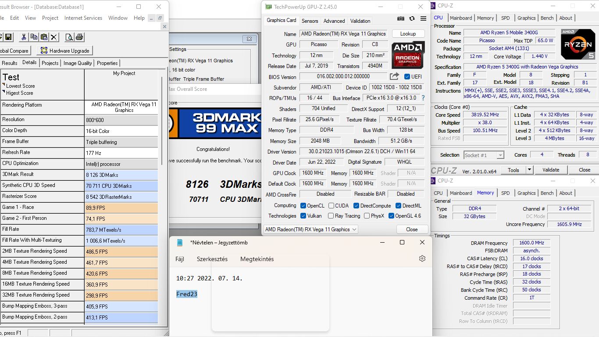Viewport: 599px width, 337px height.
Task: Switch to the Image Quality tab
Action: [x=78, y=63]
